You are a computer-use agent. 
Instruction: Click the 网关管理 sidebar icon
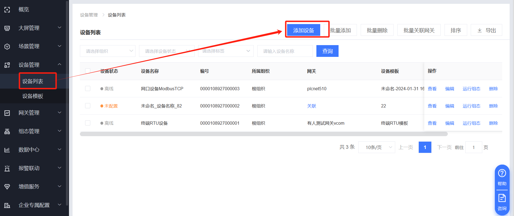[x=7, y=113]
